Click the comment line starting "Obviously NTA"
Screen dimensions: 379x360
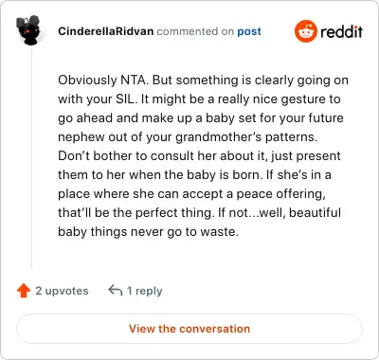click(x=203, y=81)
